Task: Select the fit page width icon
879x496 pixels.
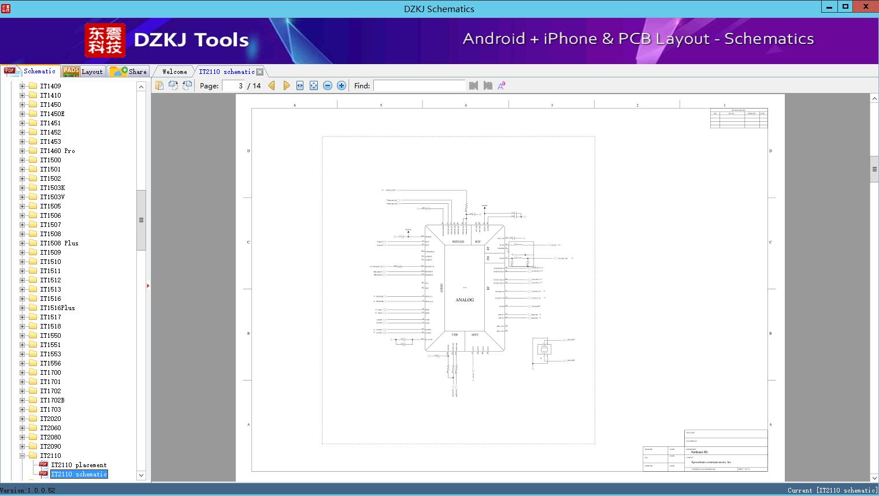Action: point(299,85)
